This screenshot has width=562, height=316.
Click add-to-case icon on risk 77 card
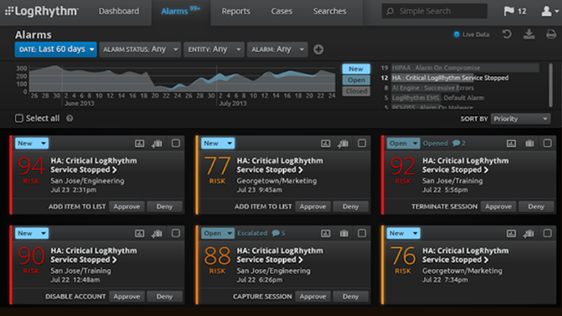[x=343, y=144]
